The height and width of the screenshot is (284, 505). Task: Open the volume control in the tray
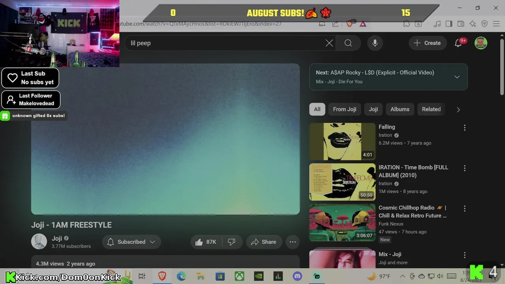click(x=440, y=276)
